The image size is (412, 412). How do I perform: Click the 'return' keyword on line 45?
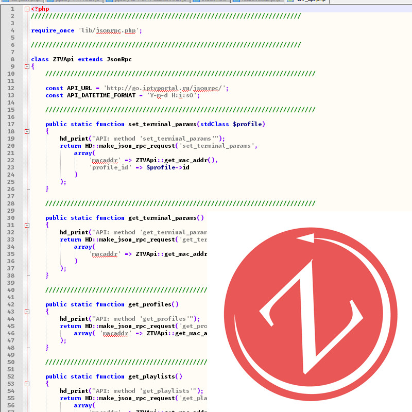(x=71, y=326)
